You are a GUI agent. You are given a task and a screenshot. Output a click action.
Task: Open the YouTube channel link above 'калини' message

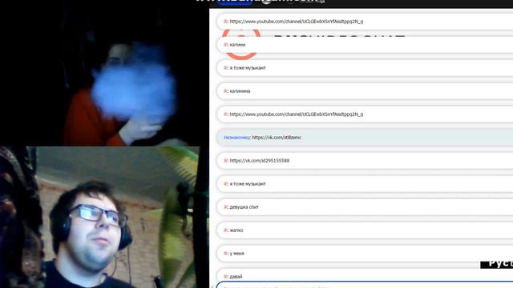[297, 22]
